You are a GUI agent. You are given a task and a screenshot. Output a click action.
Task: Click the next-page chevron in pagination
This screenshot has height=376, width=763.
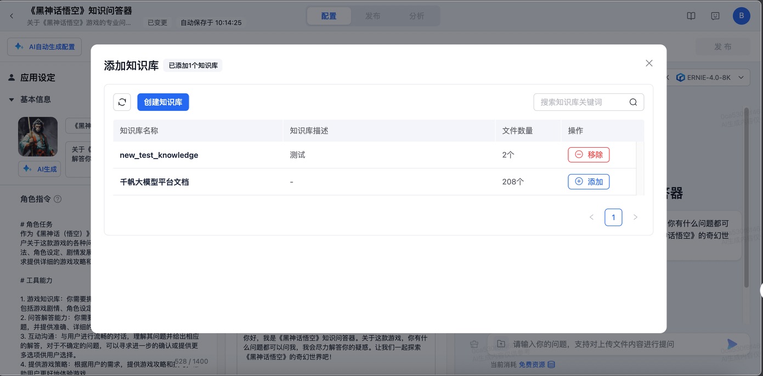click(635, 217)
